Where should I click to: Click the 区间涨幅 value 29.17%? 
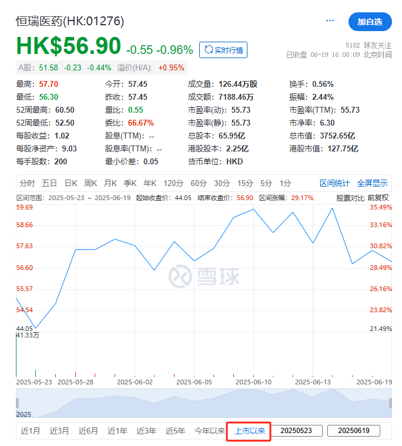tap(302, 198)
